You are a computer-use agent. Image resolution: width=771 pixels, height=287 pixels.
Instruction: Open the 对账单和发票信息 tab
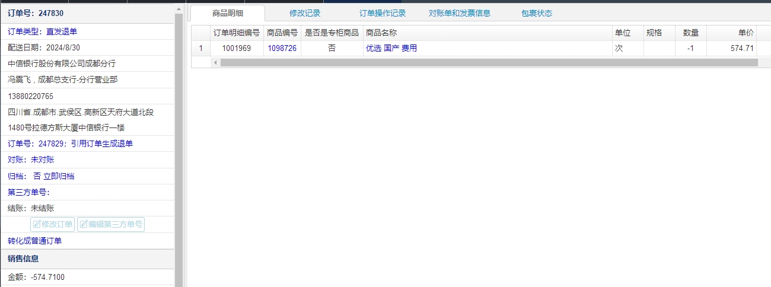tap(460, 13)
